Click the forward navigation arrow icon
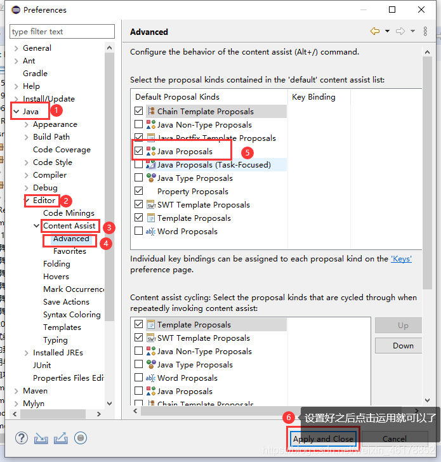441x462 pixels. click(x=400, y=31)
